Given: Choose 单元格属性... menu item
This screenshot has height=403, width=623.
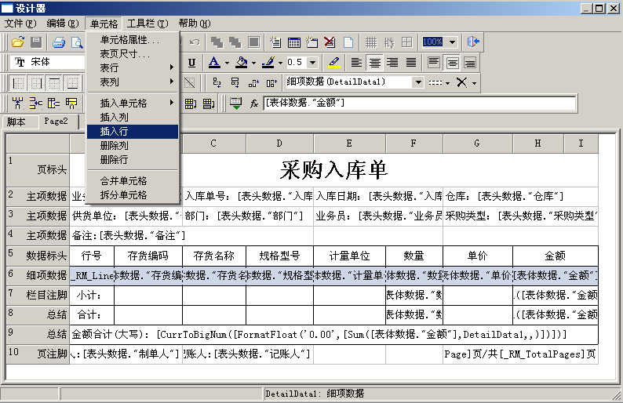Looking at the screenshot, I should click(133, 40).
